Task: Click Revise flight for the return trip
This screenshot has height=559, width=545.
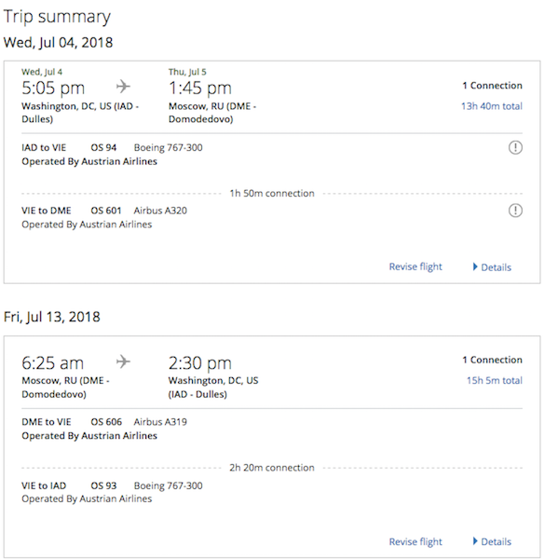Action: click(416, 541)
